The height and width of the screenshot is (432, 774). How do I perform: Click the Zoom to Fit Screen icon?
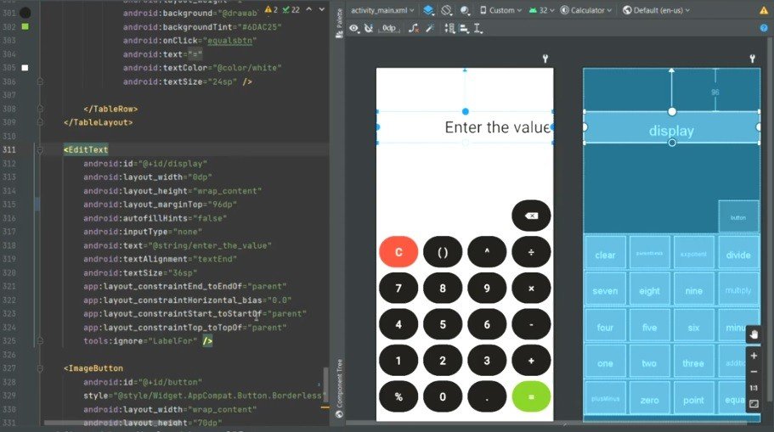753,404
